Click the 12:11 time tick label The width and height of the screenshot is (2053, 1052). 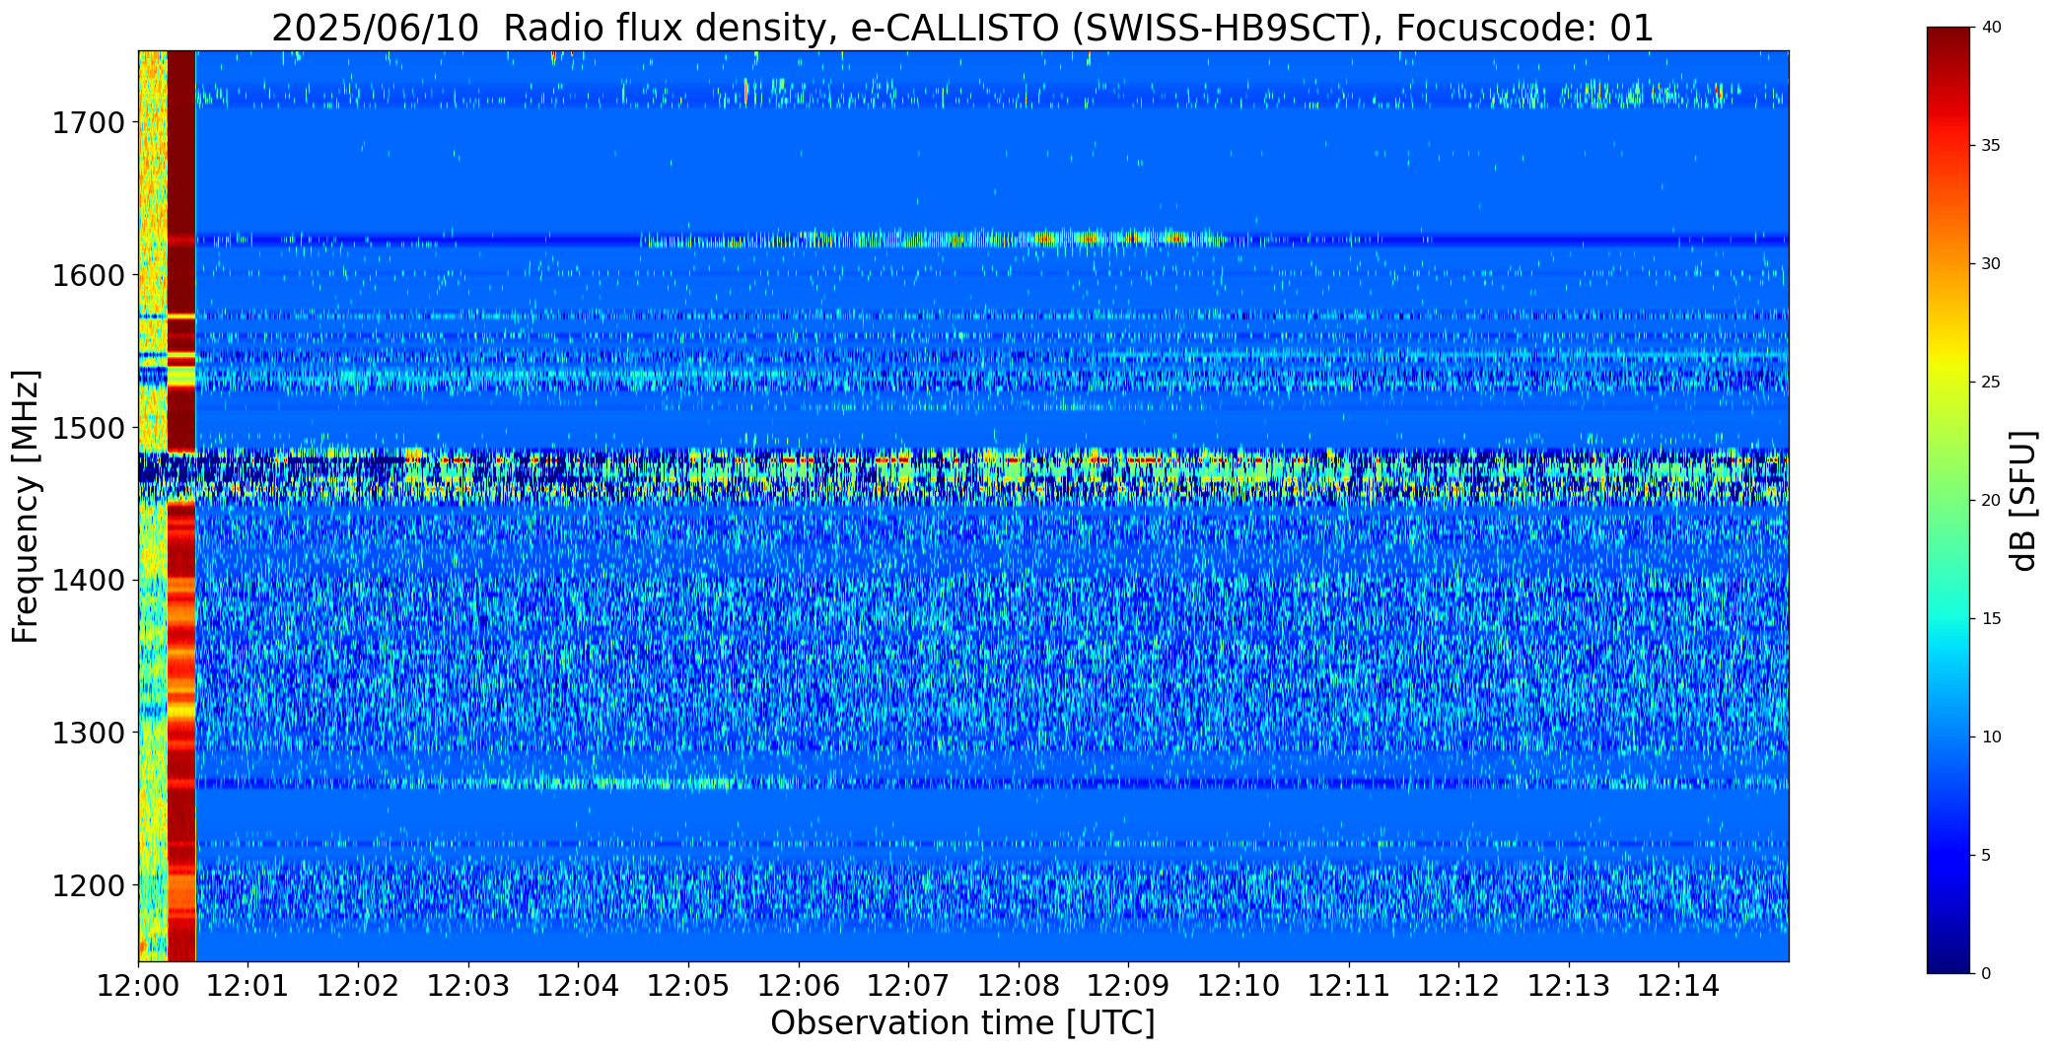coord(1349,986)
